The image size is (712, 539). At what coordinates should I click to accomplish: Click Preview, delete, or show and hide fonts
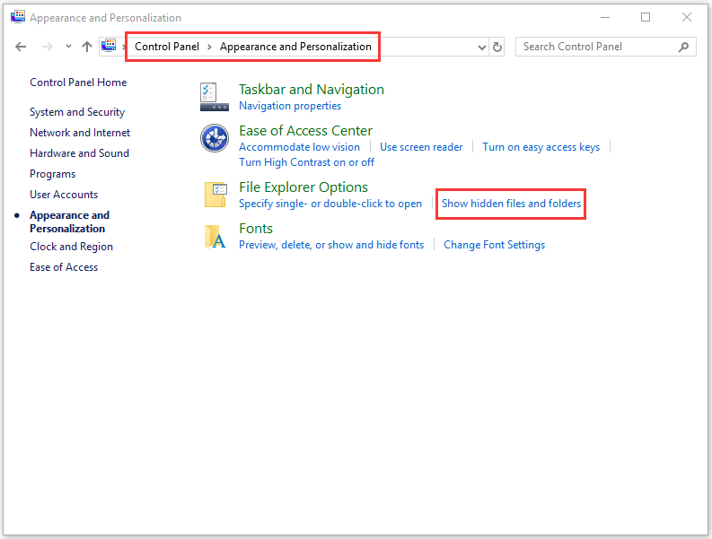pos(331,245)
